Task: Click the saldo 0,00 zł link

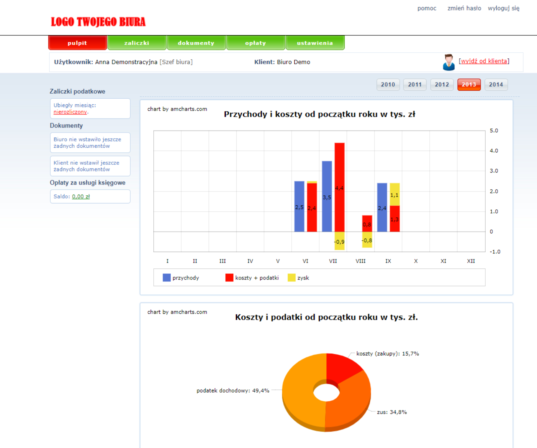Action: pyautogui.click(x=81, y=197)
